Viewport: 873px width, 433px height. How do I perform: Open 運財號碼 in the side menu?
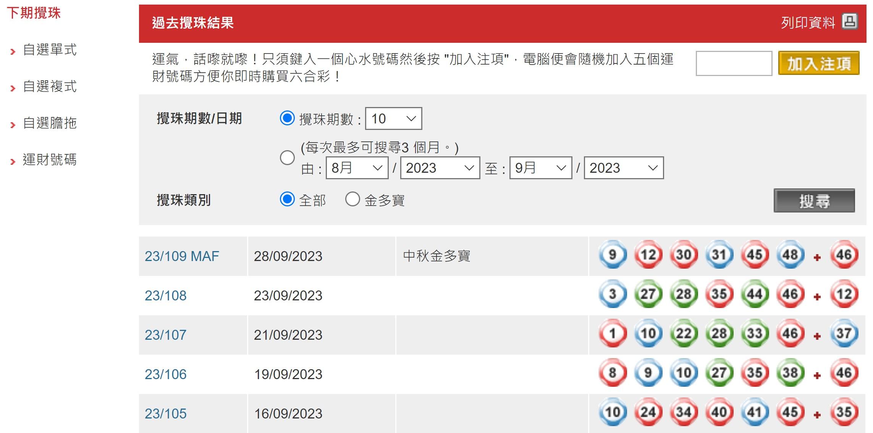(50, 160)
